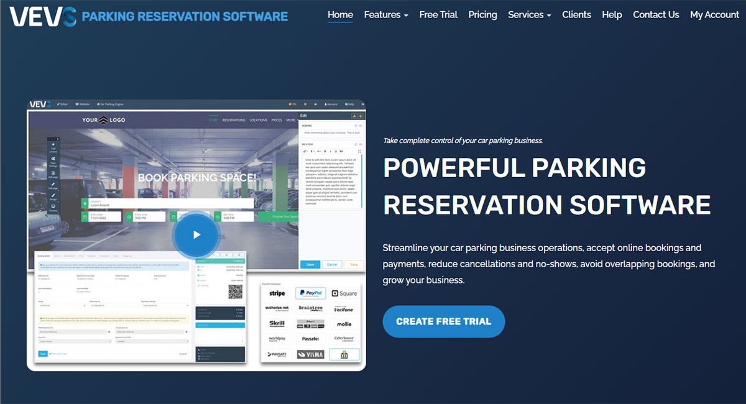Pick the Skrill payment gateway logo
The width and height of the screenshot is (746, 404).
[x=277, y=324]
